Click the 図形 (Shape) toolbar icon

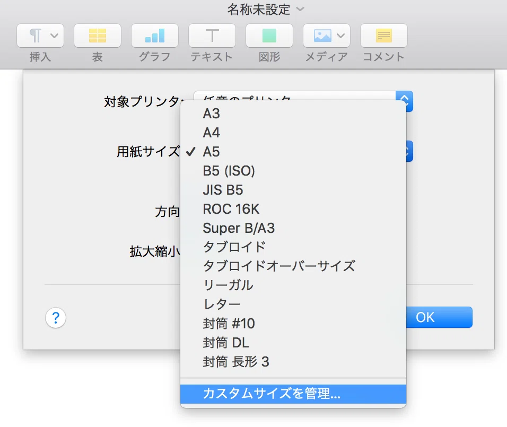[269, 36]
